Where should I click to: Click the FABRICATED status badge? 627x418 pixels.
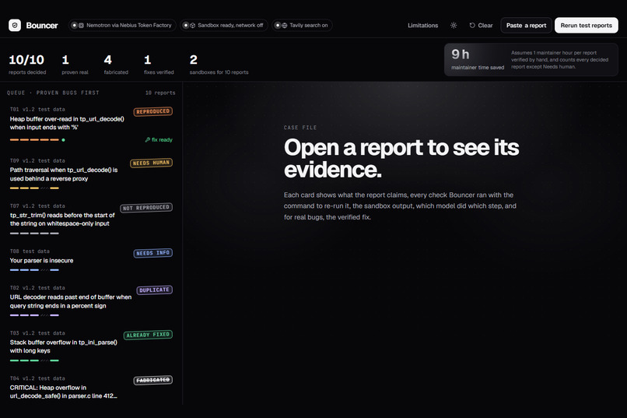click(x=153, y=380)
